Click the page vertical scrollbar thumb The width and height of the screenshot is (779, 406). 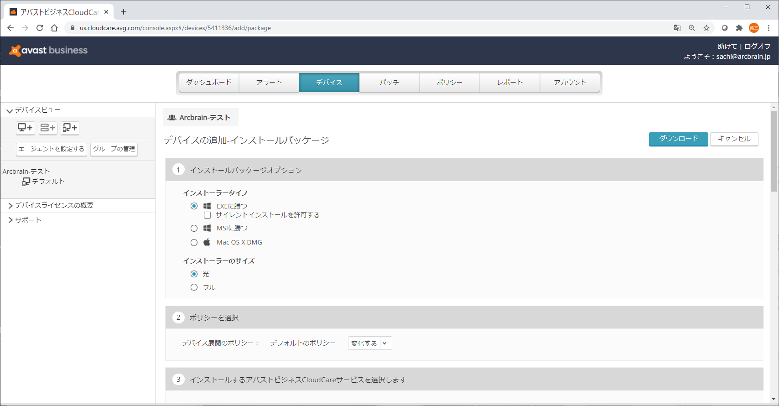[x=774, y=151]
